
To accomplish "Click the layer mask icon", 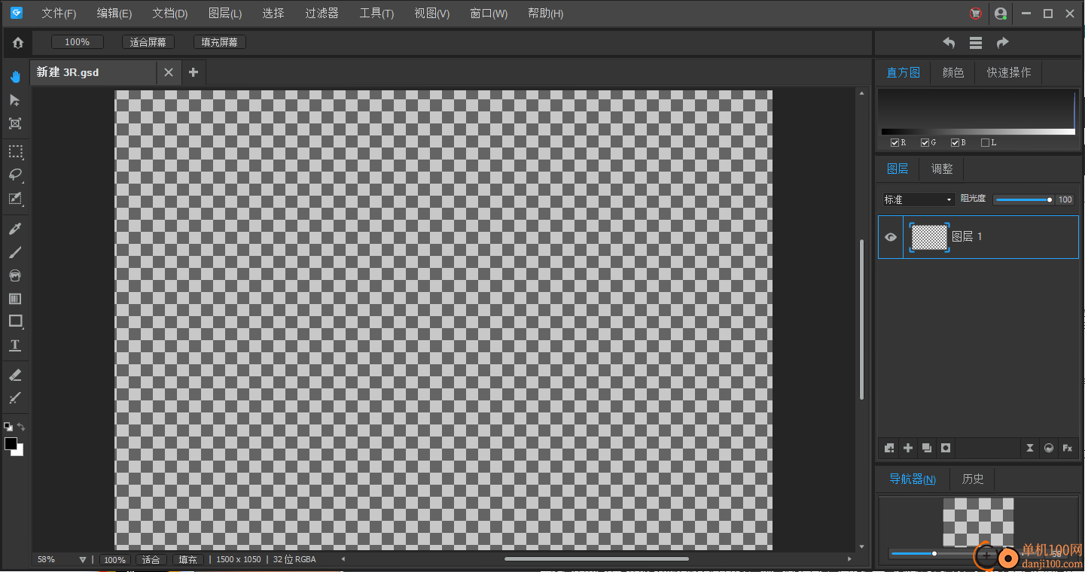I will pyautogui.click(x=946, y=448).
